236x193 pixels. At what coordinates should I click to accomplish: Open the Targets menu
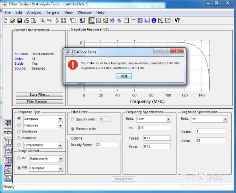click(x=53, y=12)
